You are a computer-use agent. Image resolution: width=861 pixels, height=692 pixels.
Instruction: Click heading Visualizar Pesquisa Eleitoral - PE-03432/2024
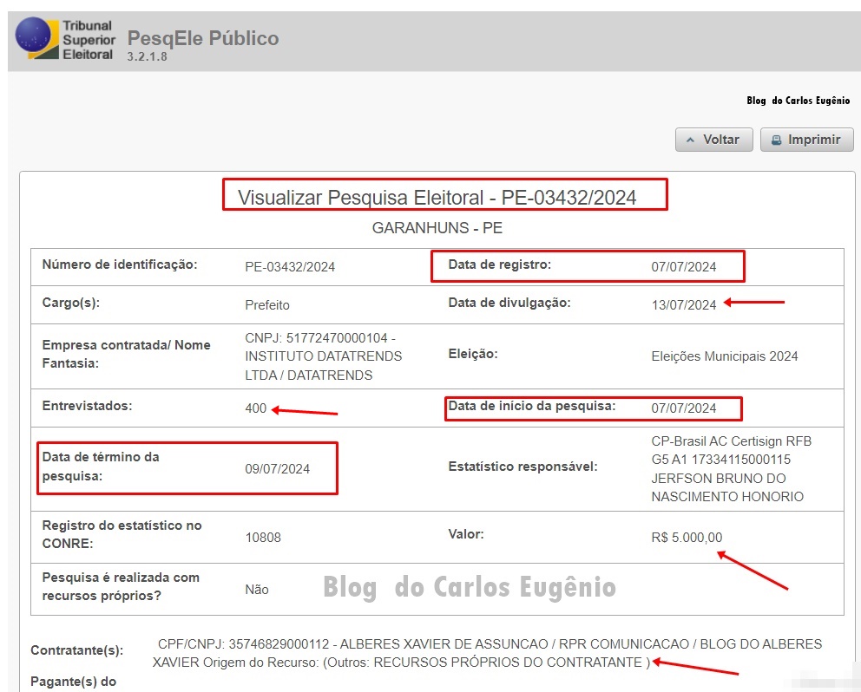point(437,197)
